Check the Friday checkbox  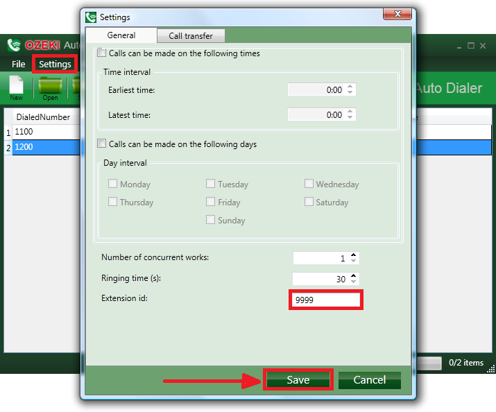pyautogui.click(x=210, y=202)
